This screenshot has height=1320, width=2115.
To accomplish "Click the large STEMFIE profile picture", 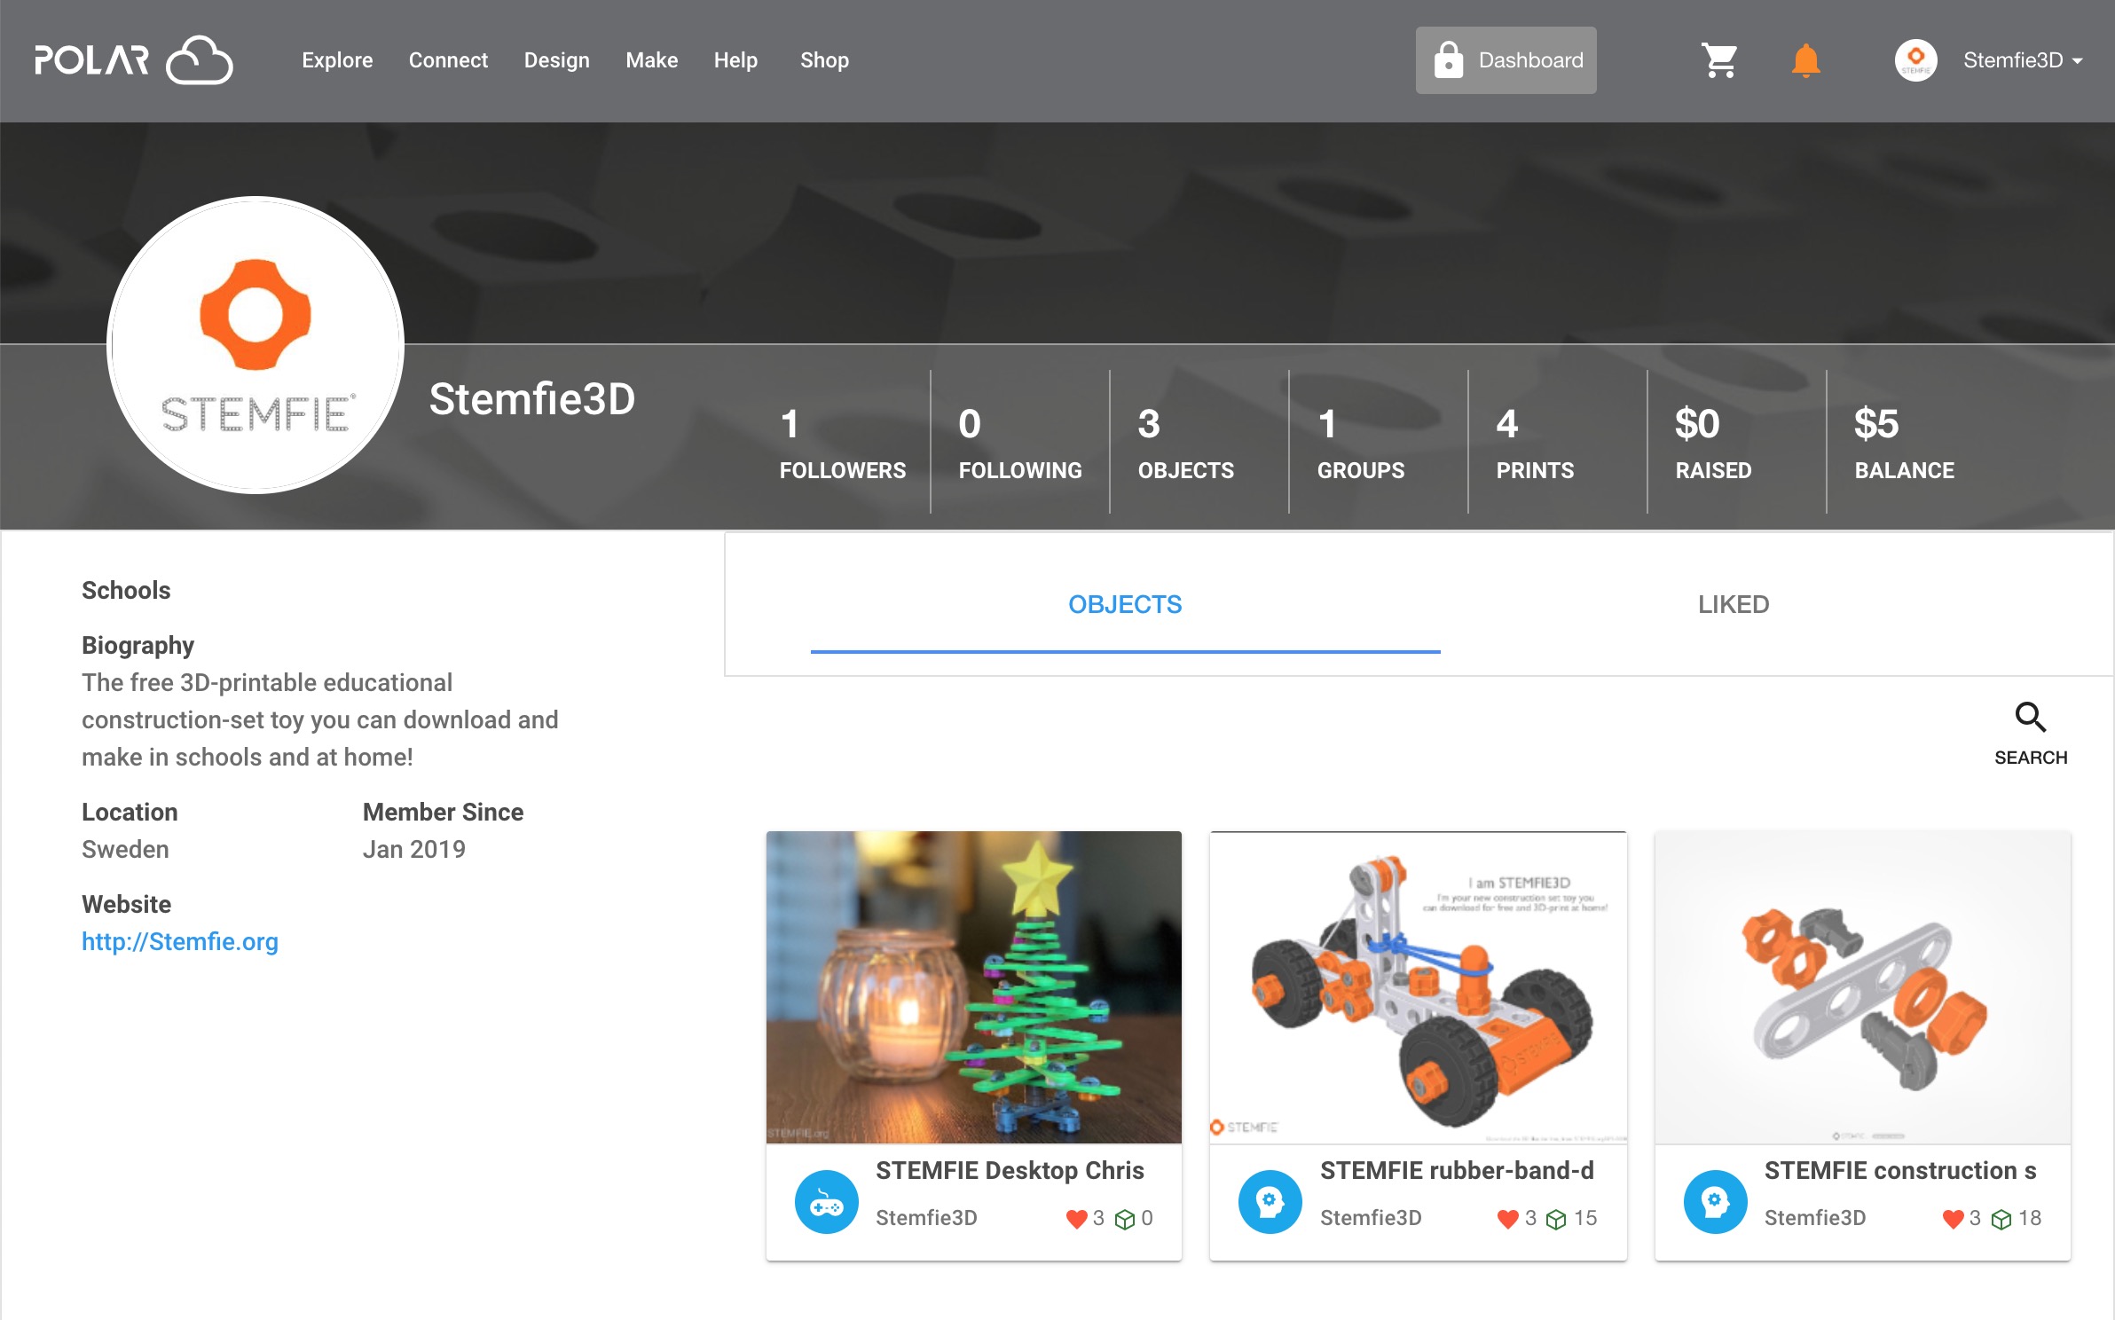I will click(256, 345).
